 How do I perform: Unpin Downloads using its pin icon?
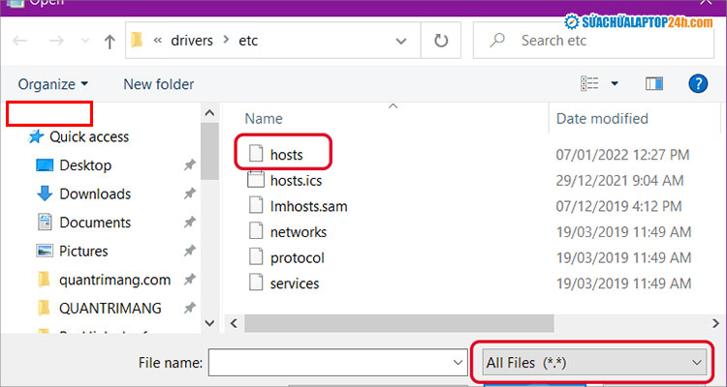click(189, 193)
